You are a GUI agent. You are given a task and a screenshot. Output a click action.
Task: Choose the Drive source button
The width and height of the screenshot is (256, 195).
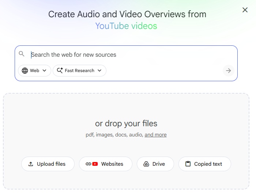[155, 164]
